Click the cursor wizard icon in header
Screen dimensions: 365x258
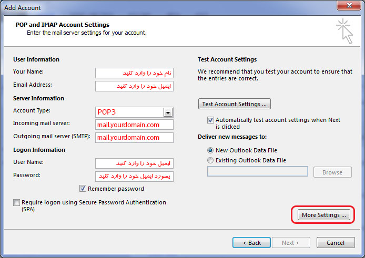[344, 32]
